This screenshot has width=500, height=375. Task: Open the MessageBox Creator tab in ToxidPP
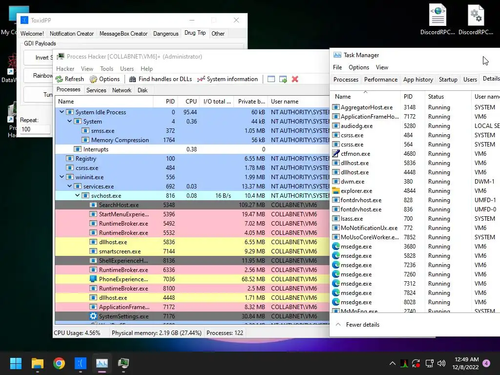click(124, 34)
